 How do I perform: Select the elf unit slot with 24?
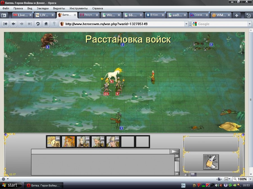pyautogui.click(x=98, y=142)
